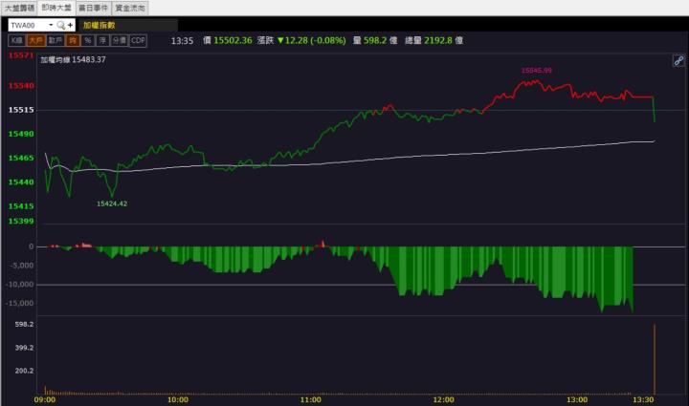Select the 即時大盤 tab
The width and height of the screenshot is (689, 406).
(56, 7)
